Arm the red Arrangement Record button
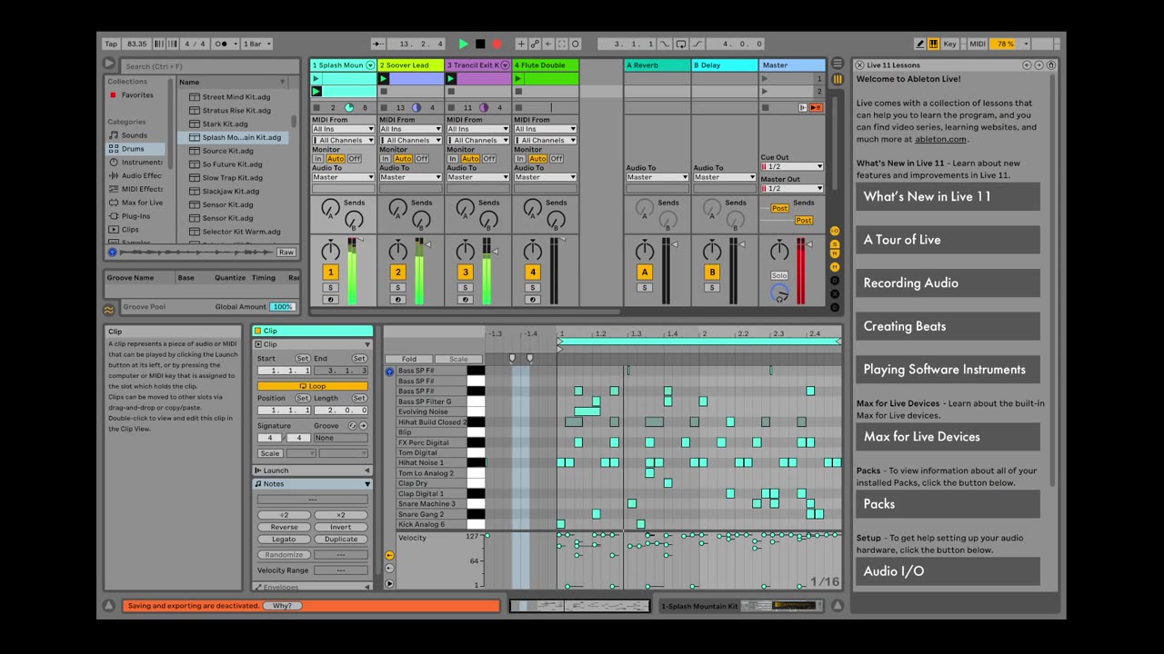This screenshot has width=1164, height=654. (497, 44)
